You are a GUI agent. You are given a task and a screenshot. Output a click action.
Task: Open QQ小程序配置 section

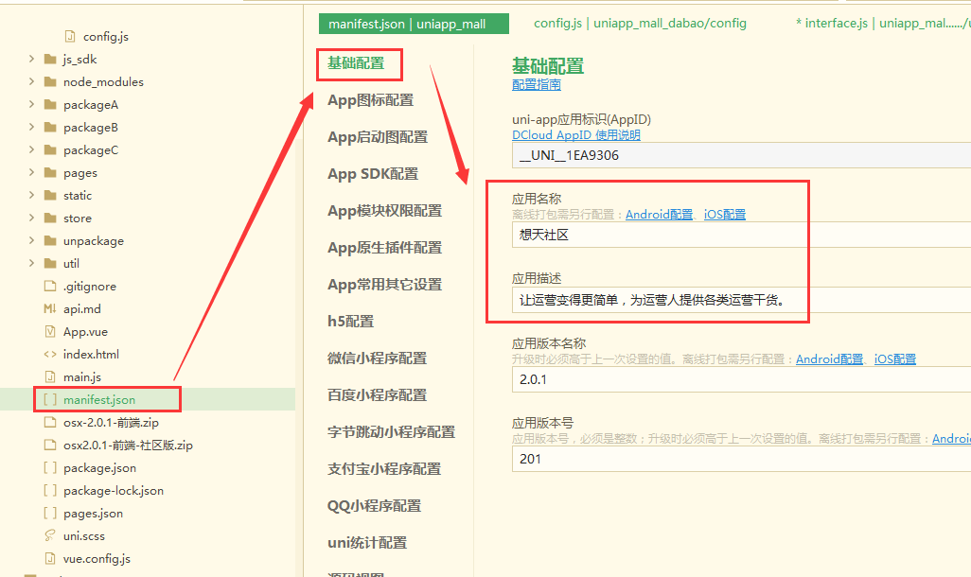click(374, 505)
